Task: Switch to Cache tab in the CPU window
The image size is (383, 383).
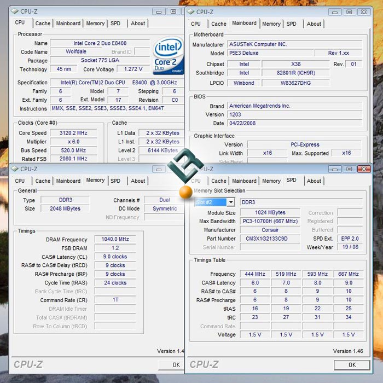Action: click(43, 24)
